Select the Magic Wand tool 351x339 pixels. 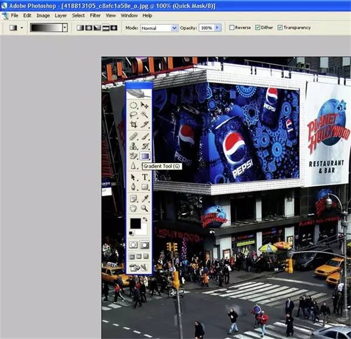click(x=144, y=115)
